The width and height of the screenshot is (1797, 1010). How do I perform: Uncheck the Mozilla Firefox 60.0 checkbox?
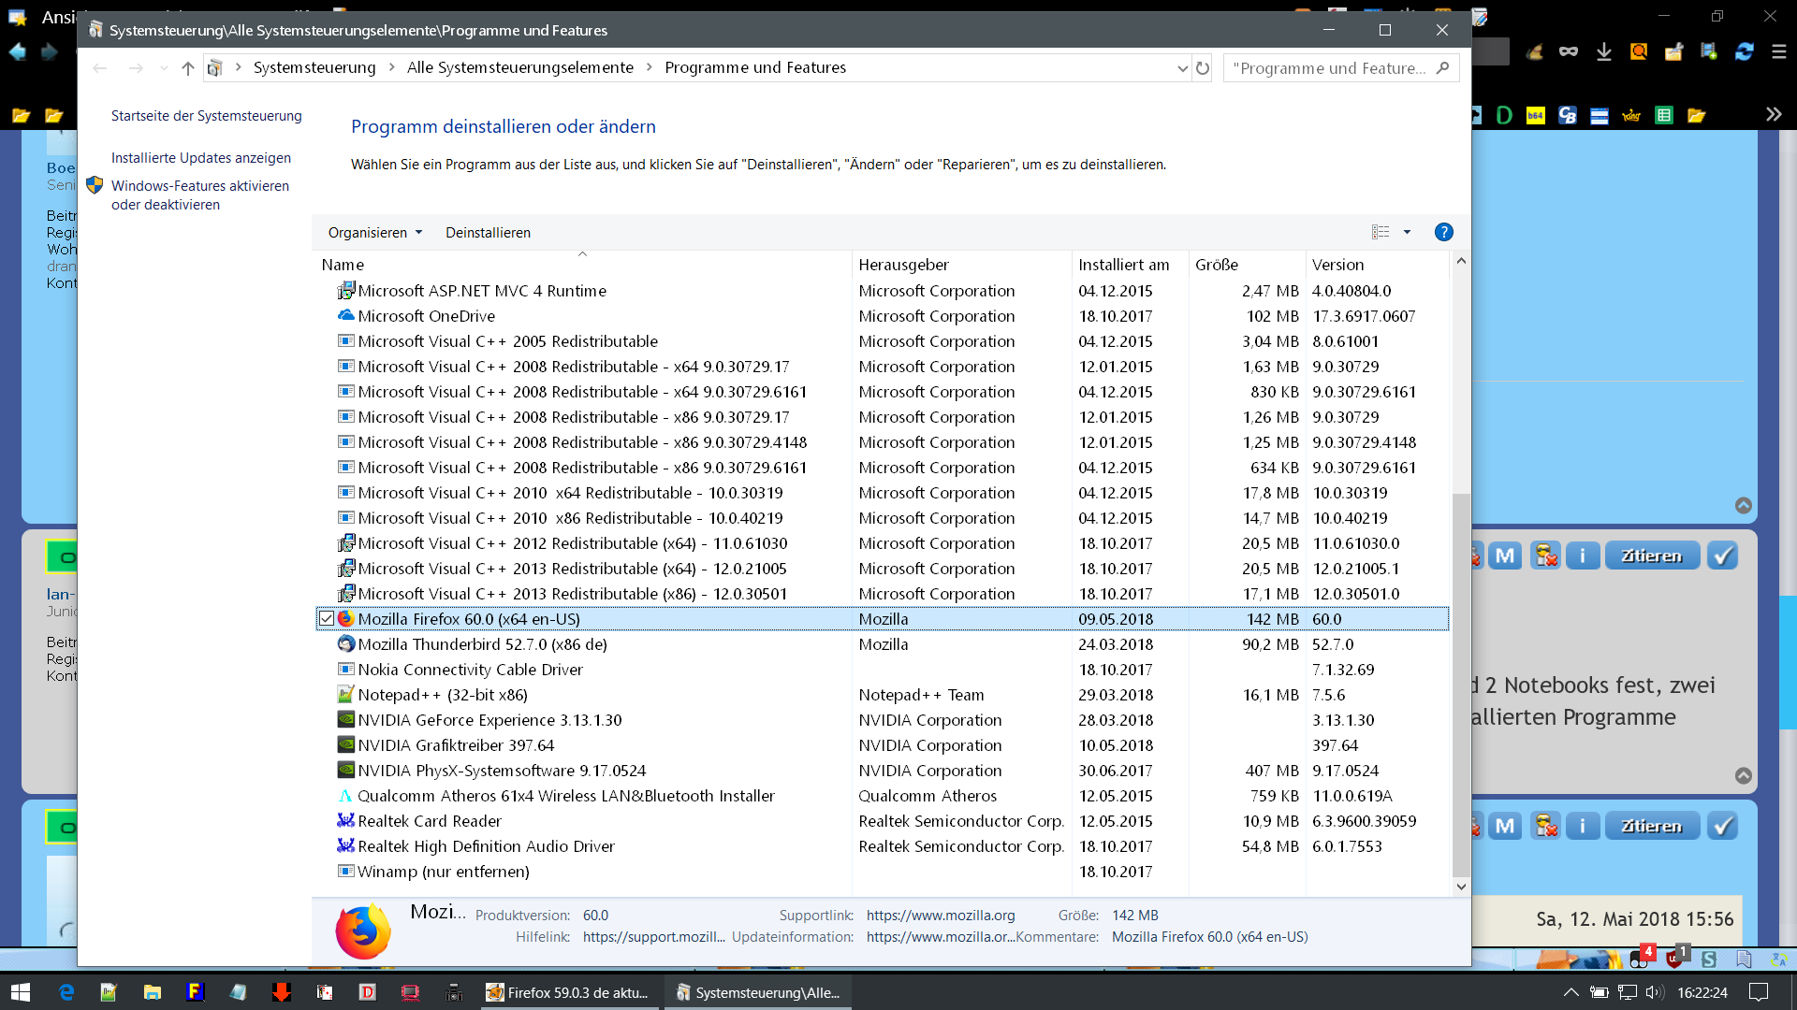(x=327, y=619)
